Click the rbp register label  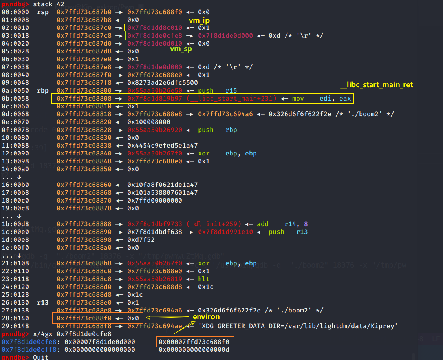coord(42,90)
